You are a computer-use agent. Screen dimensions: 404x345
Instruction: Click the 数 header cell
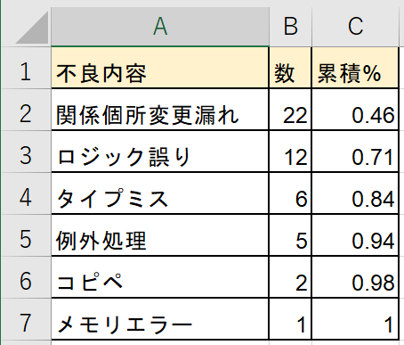(290, 68)
